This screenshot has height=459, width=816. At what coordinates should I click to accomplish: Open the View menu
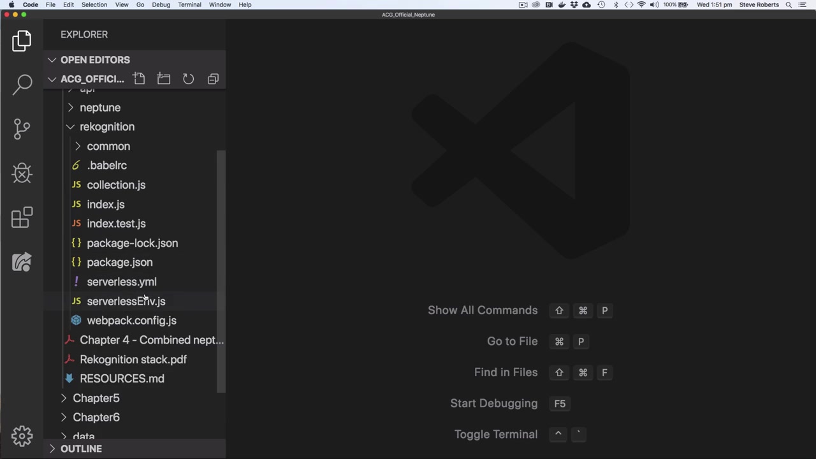pos(121,4)
